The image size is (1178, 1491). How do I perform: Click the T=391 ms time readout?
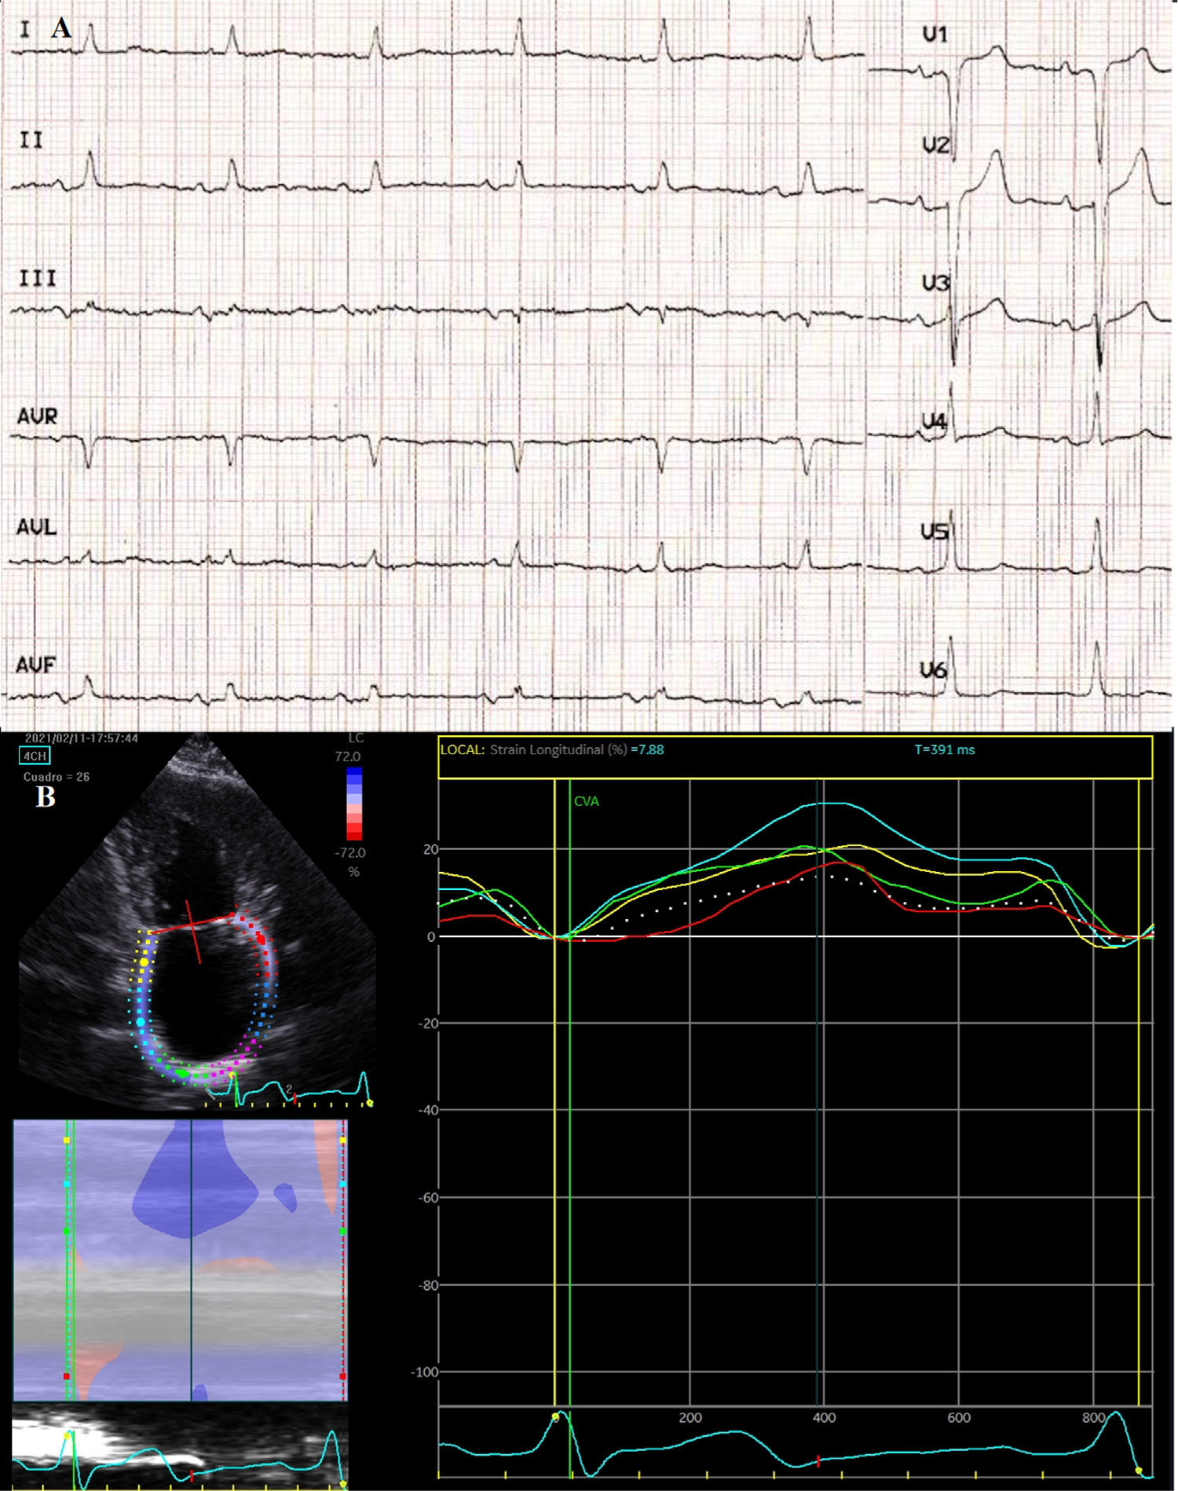click(944, 749)
